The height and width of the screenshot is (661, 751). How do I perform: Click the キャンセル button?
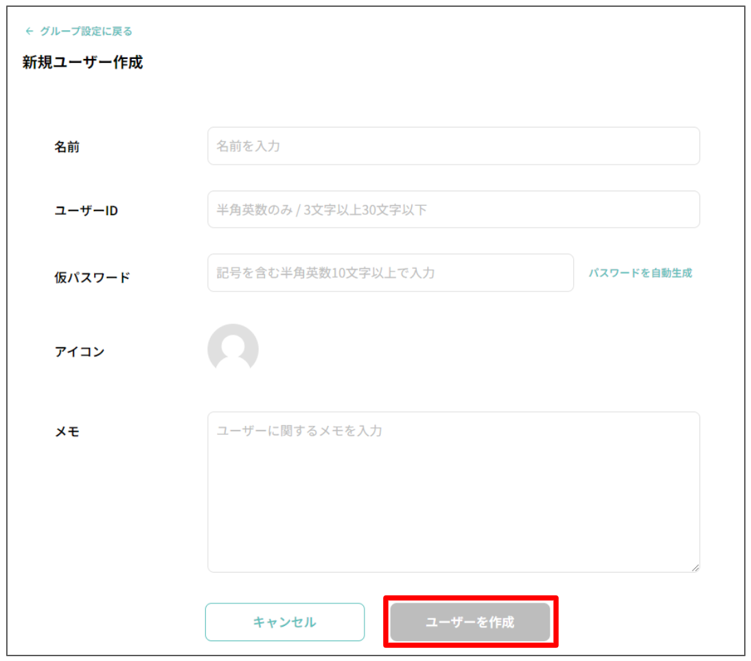tap(285, 622)
